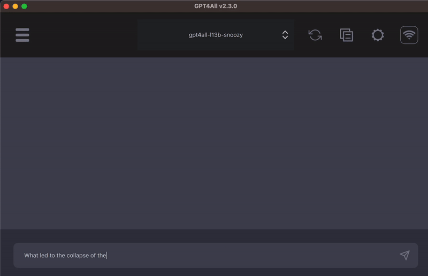Click the empty chat conversation area
The image size is (428, 276).
tap(214, 142)
